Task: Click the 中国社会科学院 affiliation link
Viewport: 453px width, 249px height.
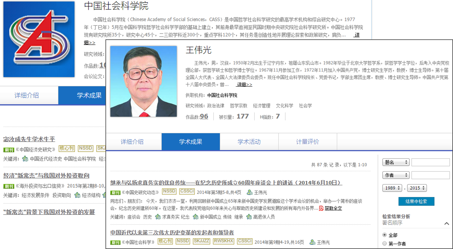Action: [222, 95]
